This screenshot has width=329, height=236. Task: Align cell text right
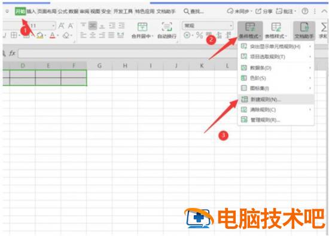102,35
